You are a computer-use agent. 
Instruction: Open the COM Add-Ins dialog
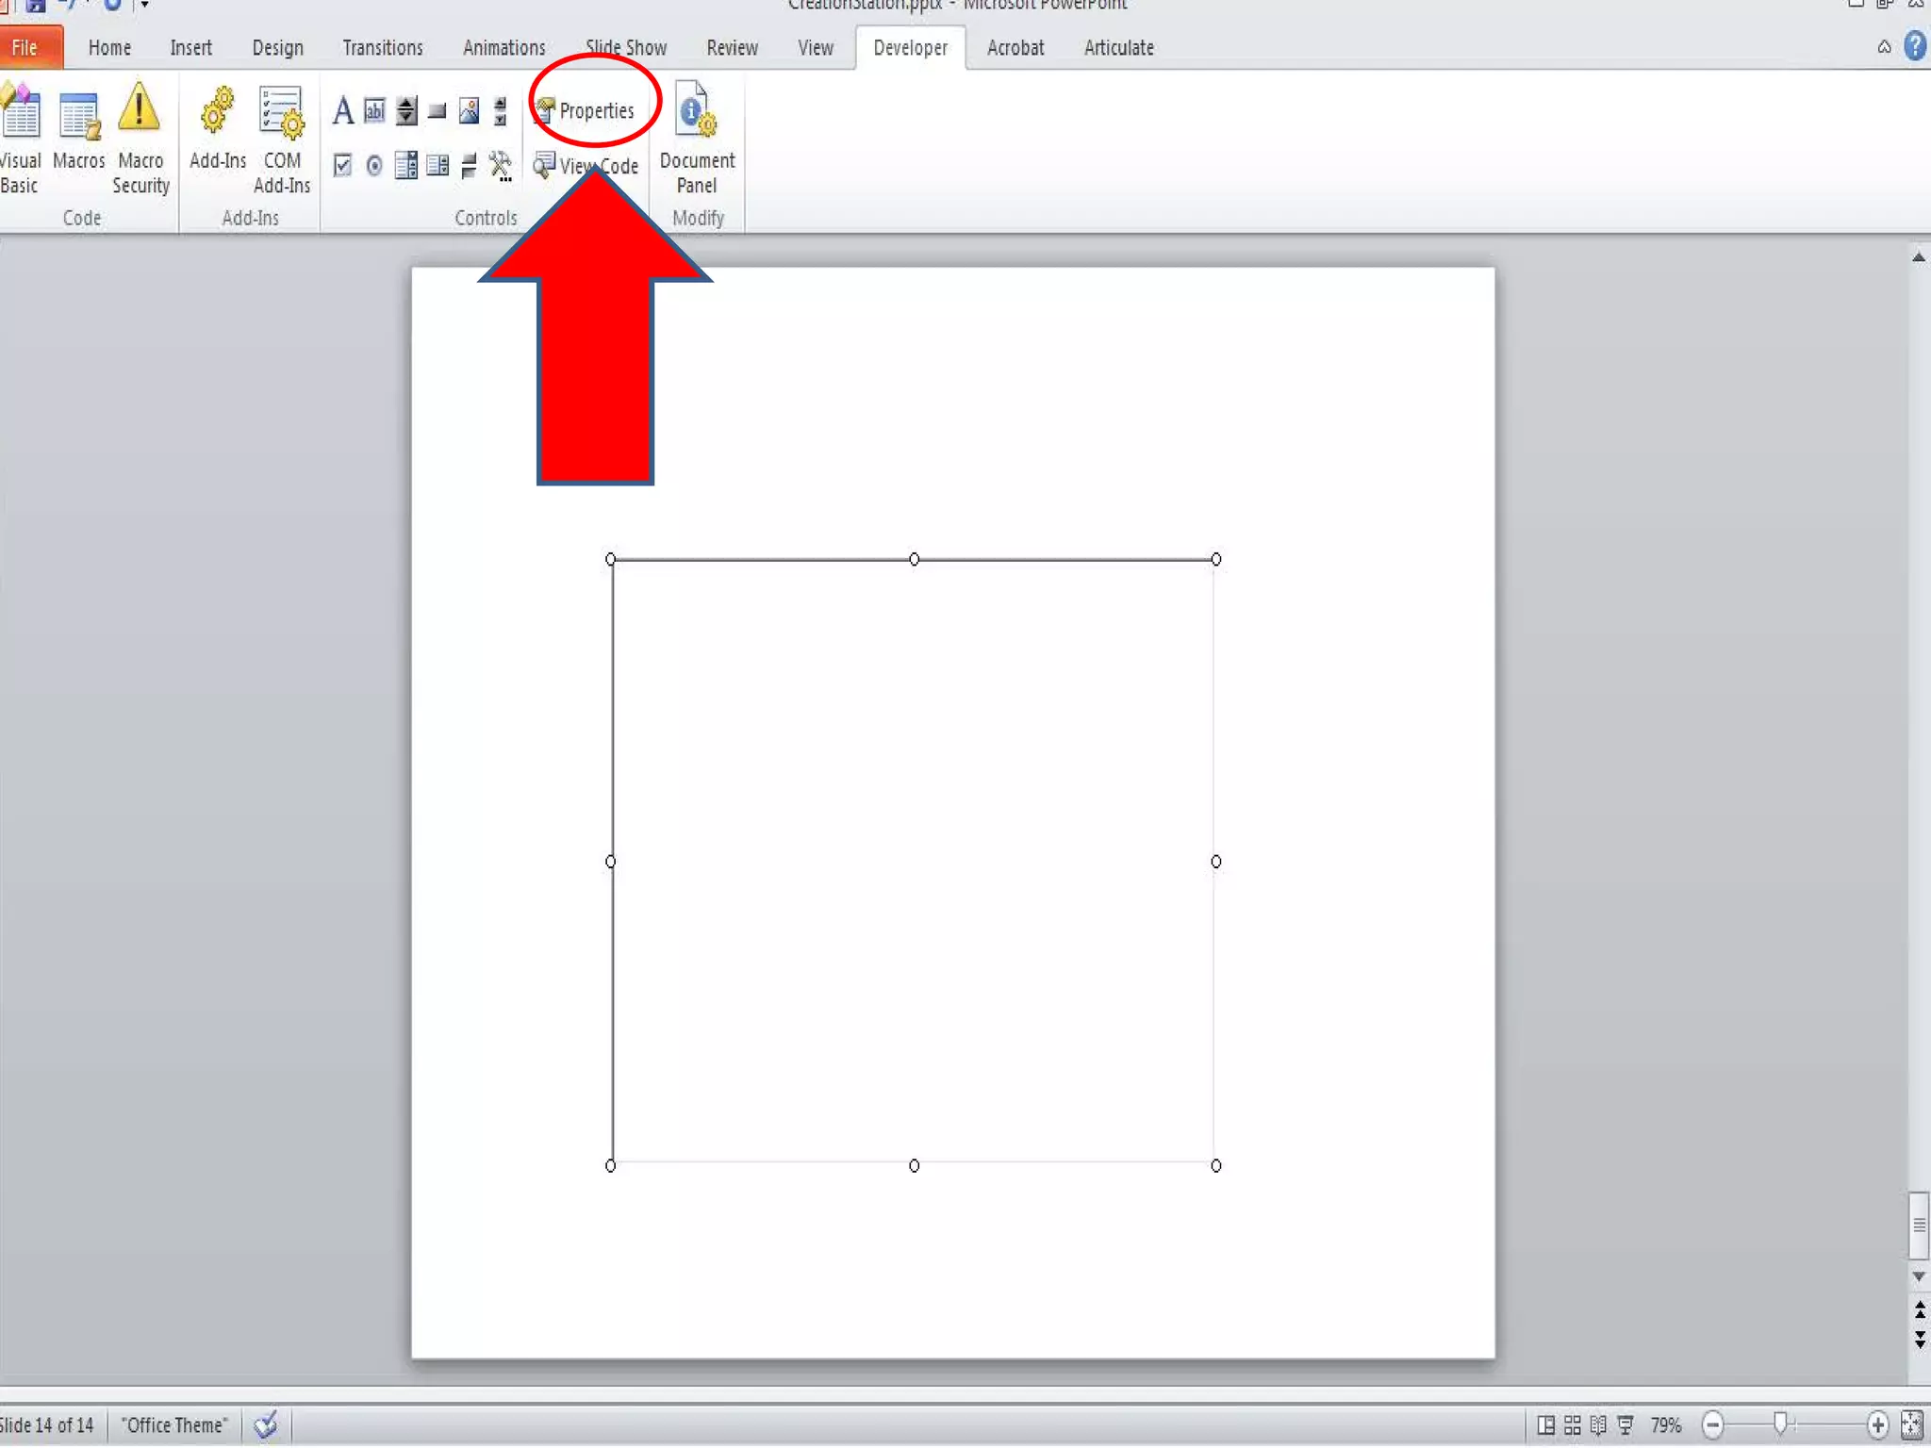281,138
